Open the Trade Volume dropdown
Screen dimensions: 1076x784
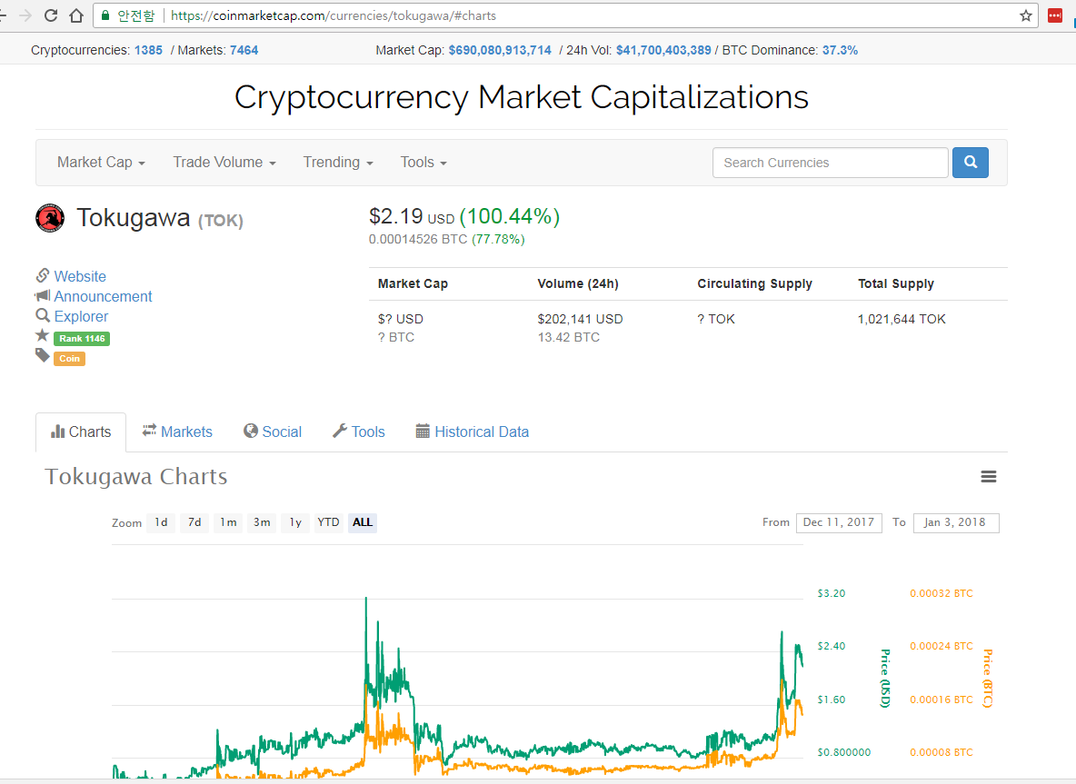click(224, 163)
